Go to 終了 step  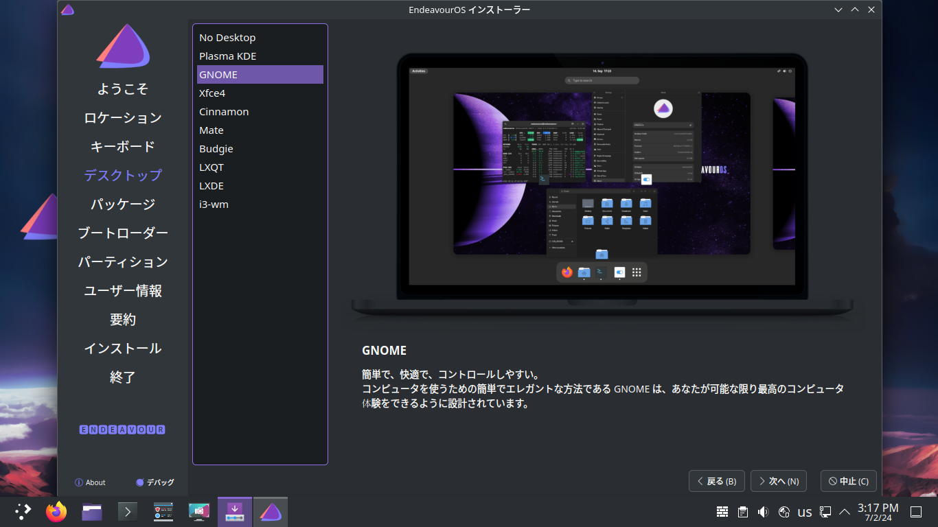123,377
